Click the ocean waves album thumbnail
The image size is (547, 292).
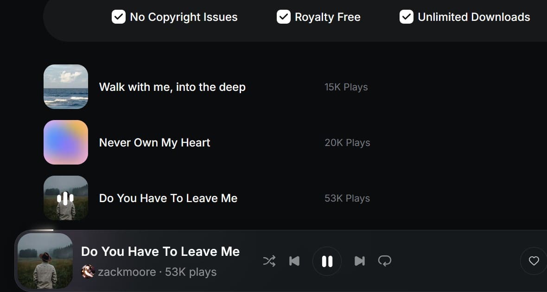66,87
